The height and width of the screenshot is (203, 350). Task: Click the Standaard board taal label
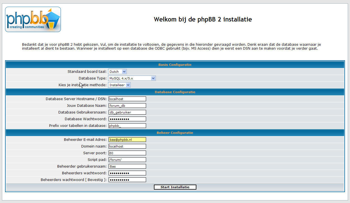pos(87,72)
